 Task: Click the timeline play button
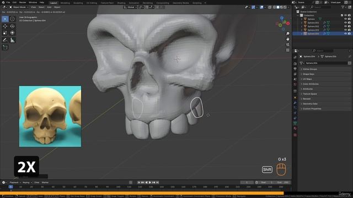[x=150, y=183]
